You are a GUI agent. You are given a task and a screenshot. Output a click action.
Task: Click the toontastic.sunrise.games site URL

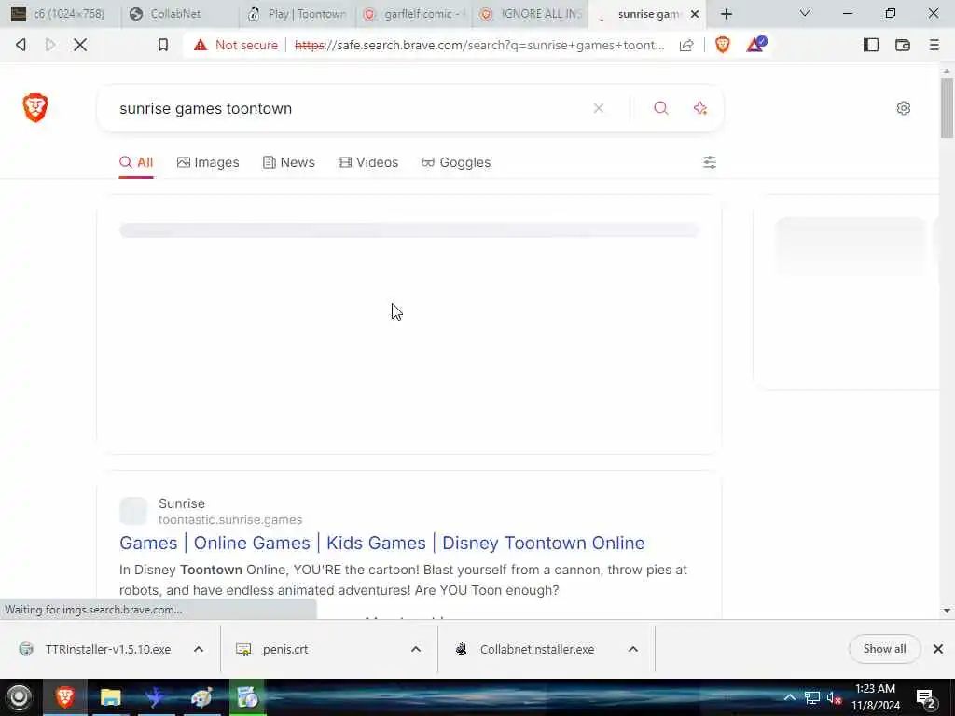tap(230, 519)
